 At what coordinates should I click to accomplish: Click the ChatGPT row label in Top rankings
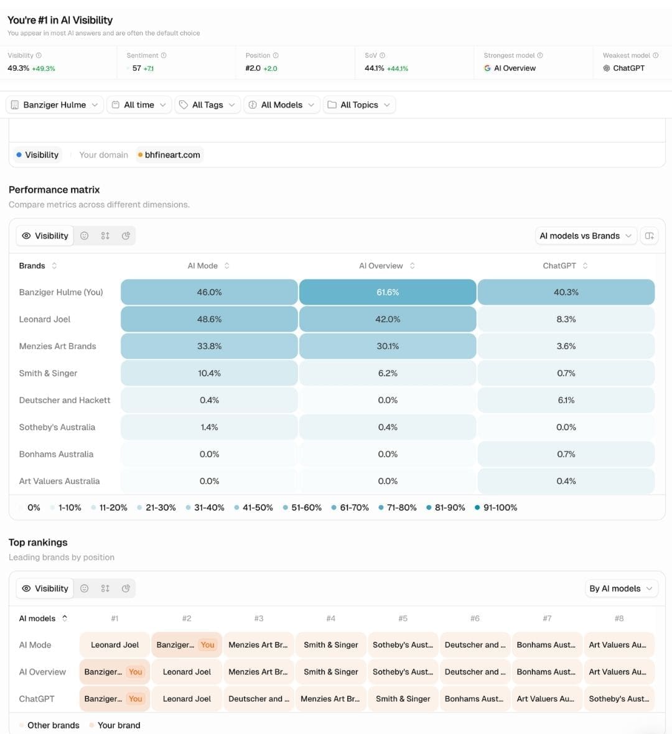(x=37, y=699)
